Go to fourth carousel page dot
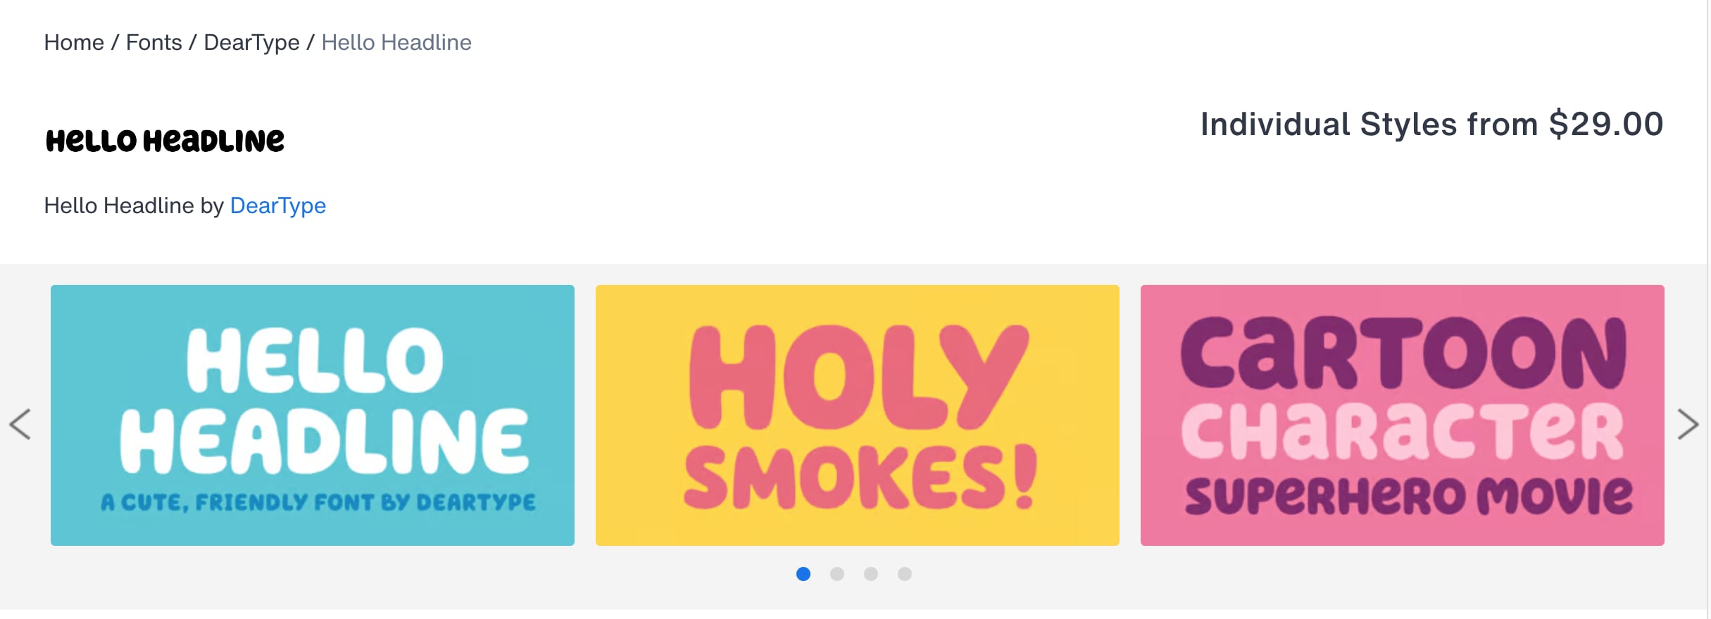Viewport: 1711px width, 619px height. [905, 574]
